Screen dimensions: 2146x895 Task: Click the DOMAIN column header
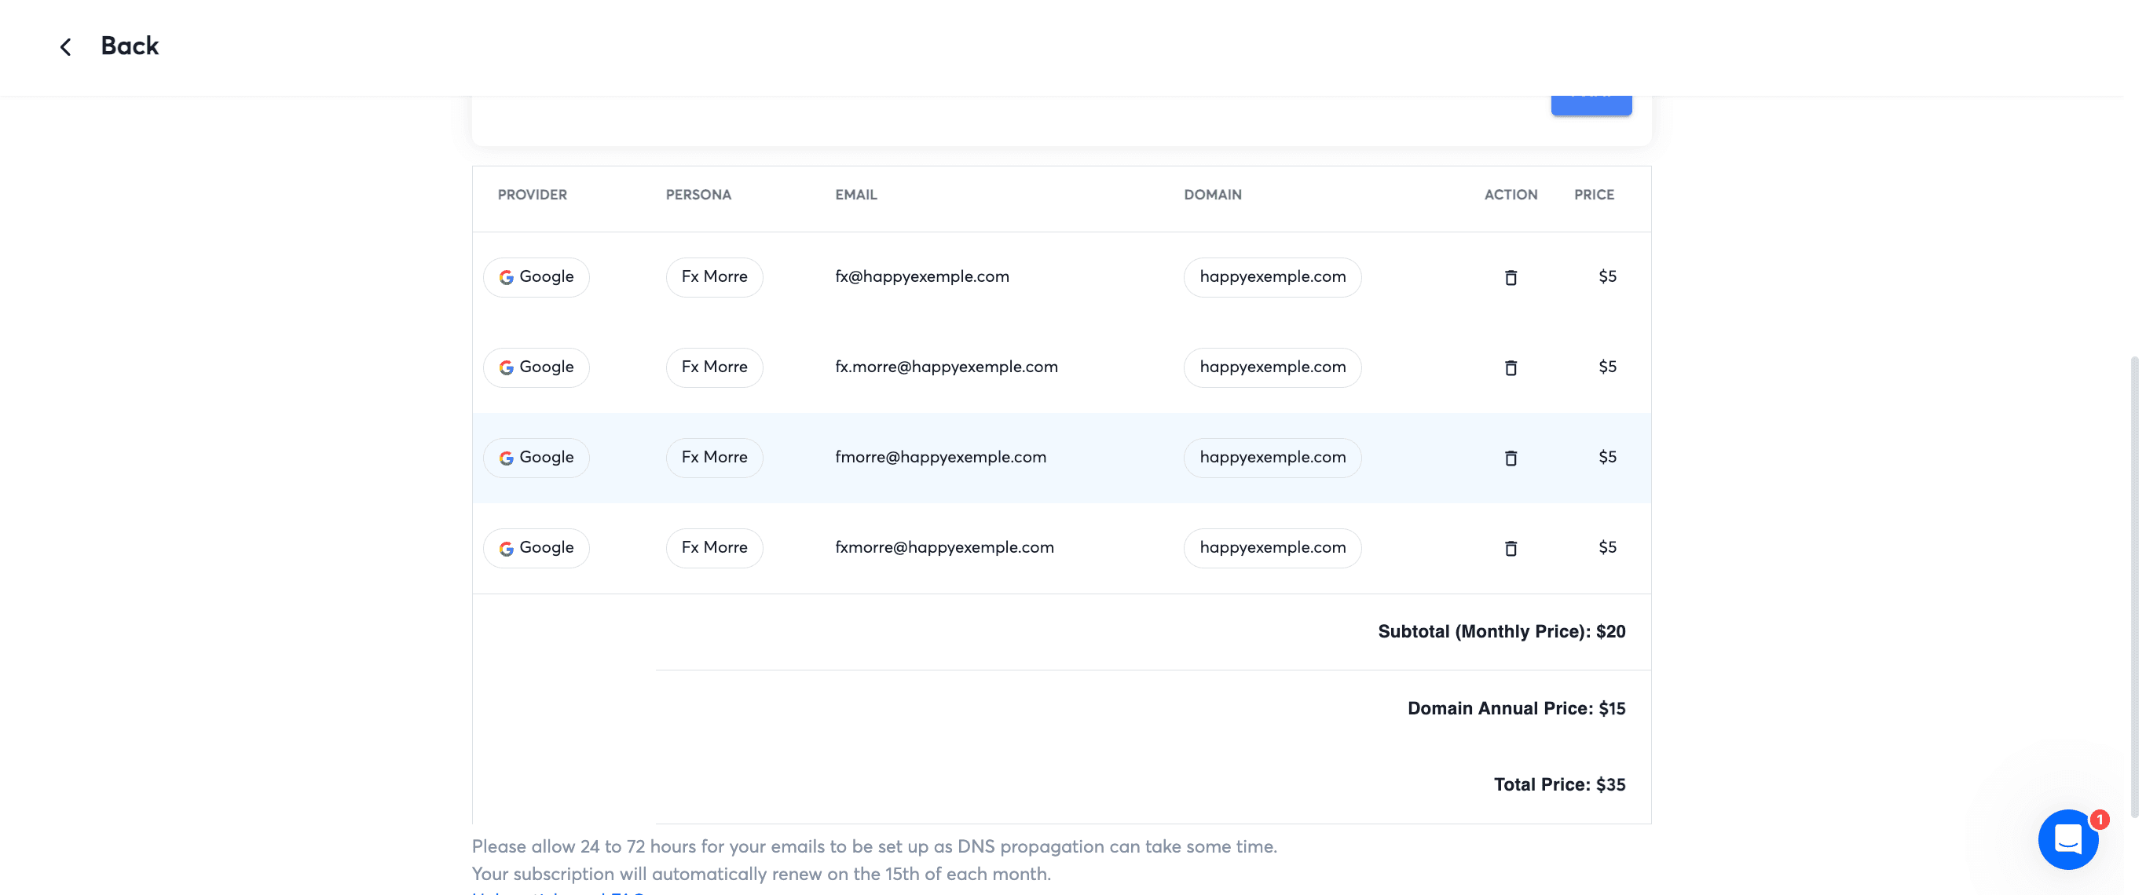(x=1212, y=195)
